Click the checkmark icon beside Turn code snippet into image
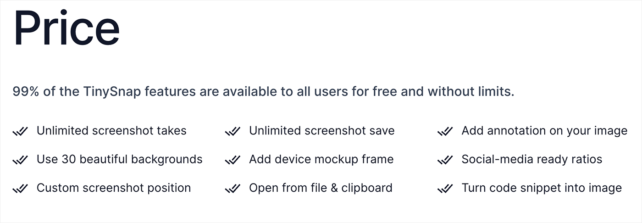 pos(445,188)
